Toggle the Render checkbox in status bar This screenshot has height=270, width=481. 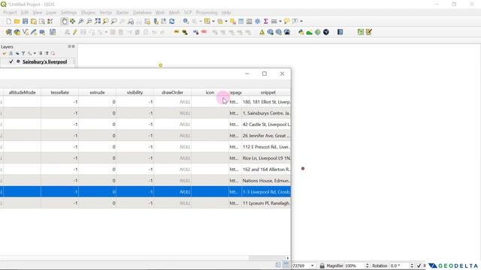point(419,265)
